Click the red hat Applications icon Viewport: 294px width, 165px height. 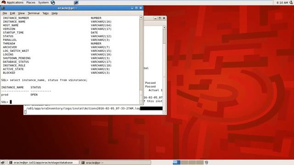[x=3, y=2]
